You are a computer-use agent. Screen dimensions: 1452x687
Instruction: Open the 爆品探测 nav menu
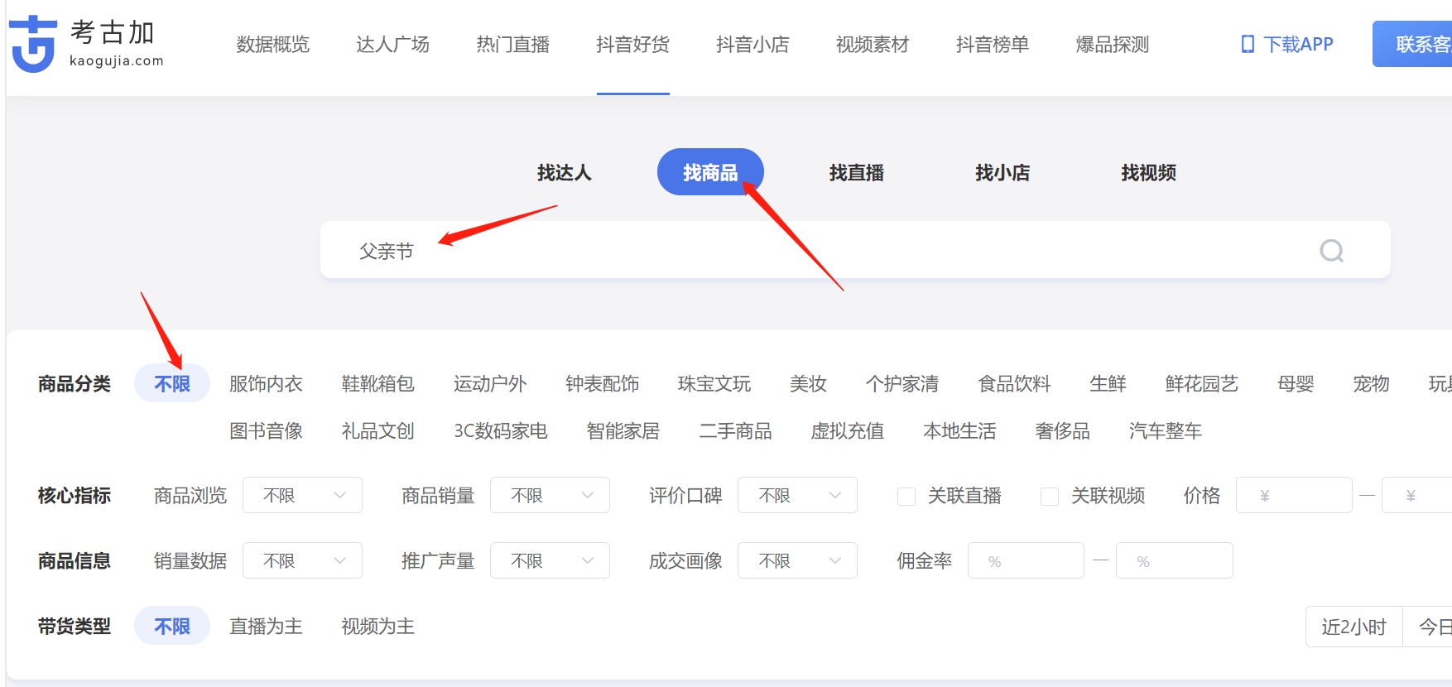click(x=1113, y=44)
